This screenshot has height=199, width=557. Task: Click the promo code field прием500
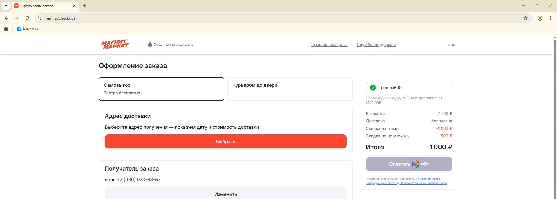pos(409,88)
